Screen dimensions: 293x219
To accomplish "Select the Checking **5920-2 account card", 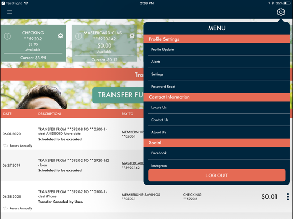I will [33, 43].
